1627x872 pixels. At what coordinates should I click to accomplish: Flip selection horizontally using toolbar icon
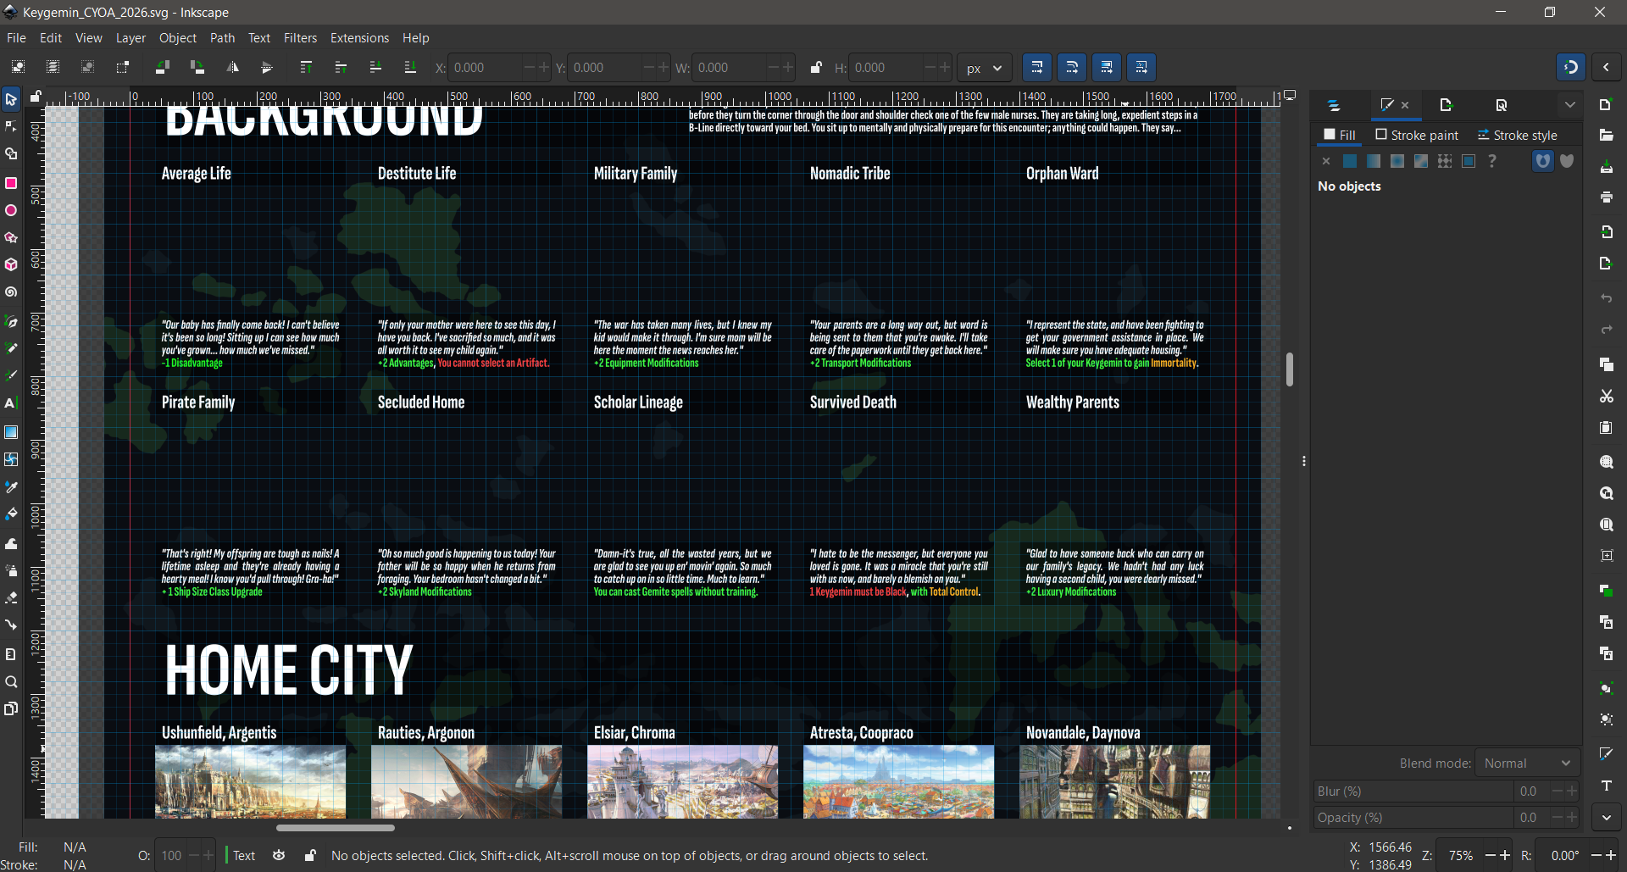click(232, 68)
